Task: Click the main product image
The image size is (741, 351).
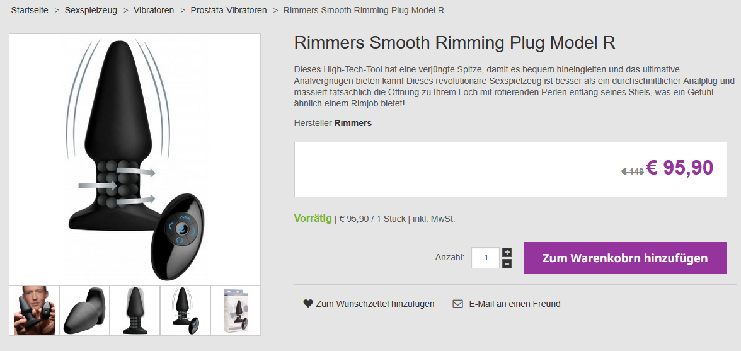Action: pyautogui.click(x=135, y=159)
